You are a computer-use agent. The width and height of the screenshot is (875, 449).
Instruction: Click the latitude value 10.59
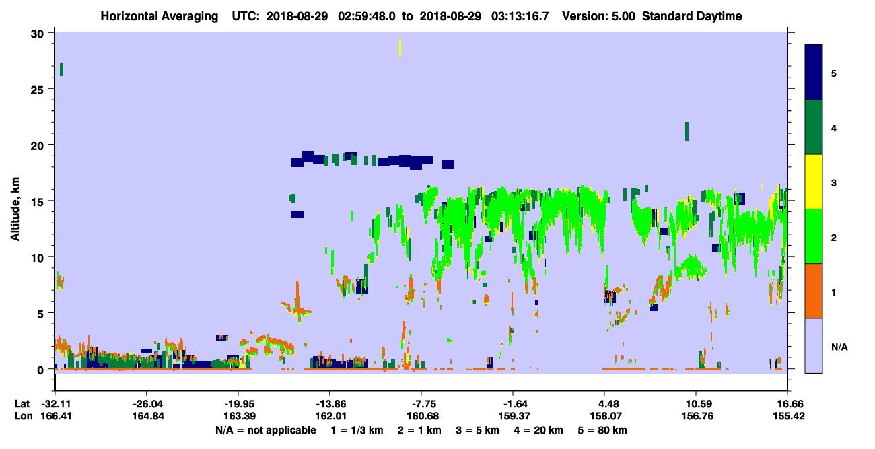pos(696,404)
